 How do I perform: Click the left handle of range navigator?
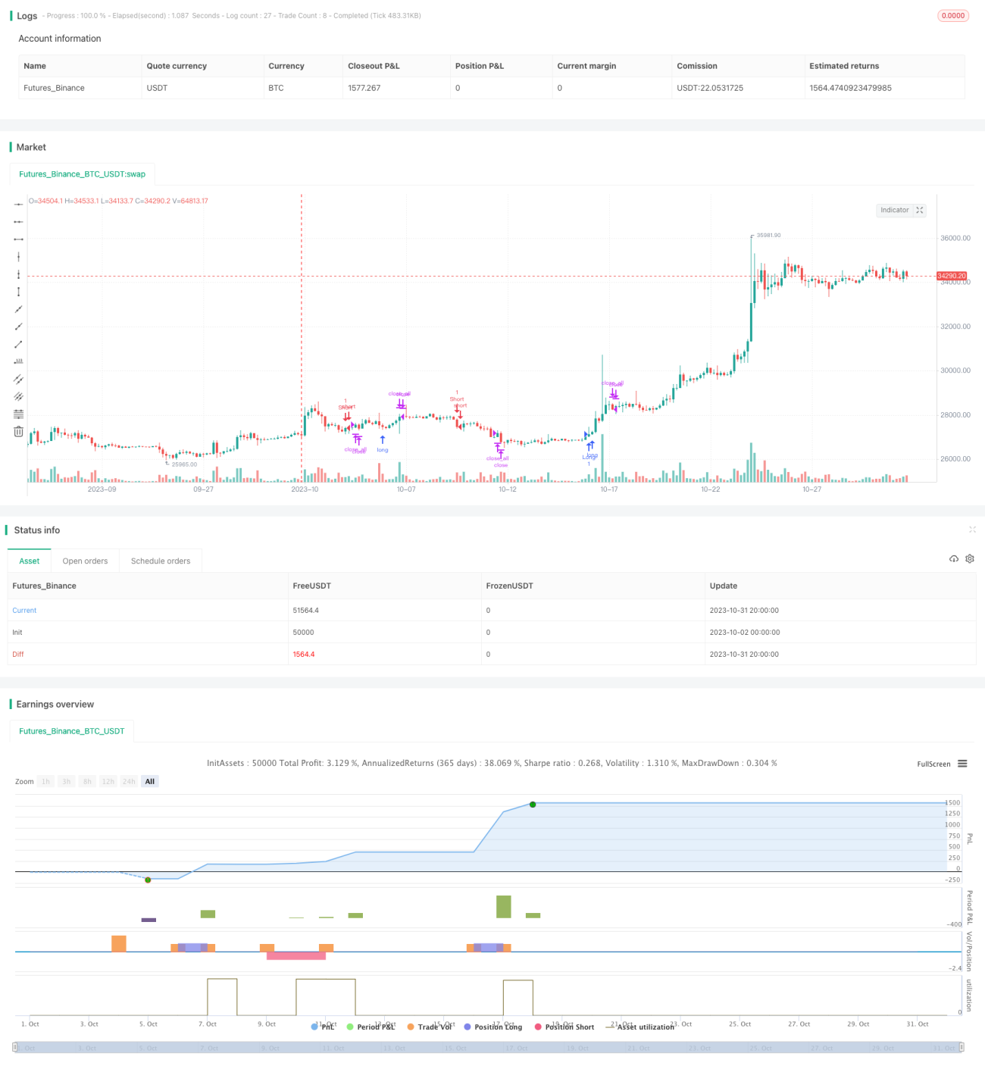click(x=15, y=1047)
